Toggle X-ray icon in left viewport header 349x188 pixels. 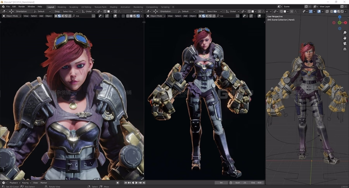click(x=123, y=16)
